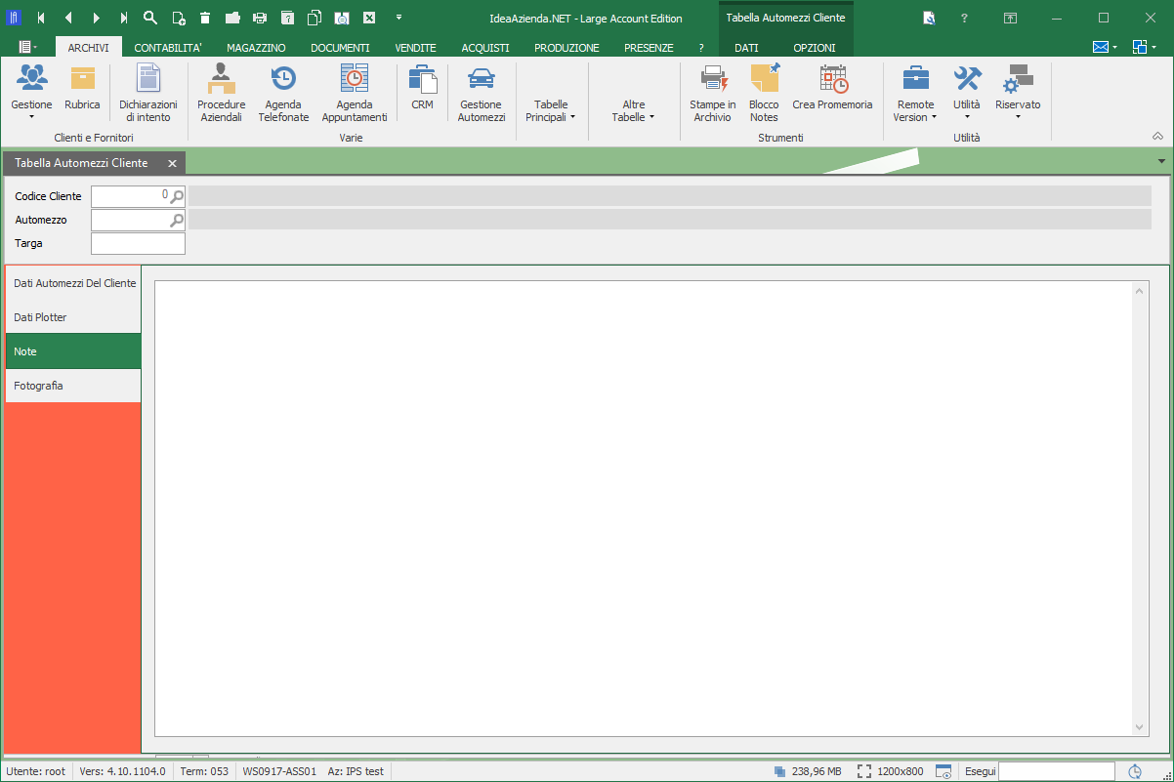The width and height of the screenshot is (1174, 782).
Task: Click Codice Cliente input field
Action: [x=131, y=196]
